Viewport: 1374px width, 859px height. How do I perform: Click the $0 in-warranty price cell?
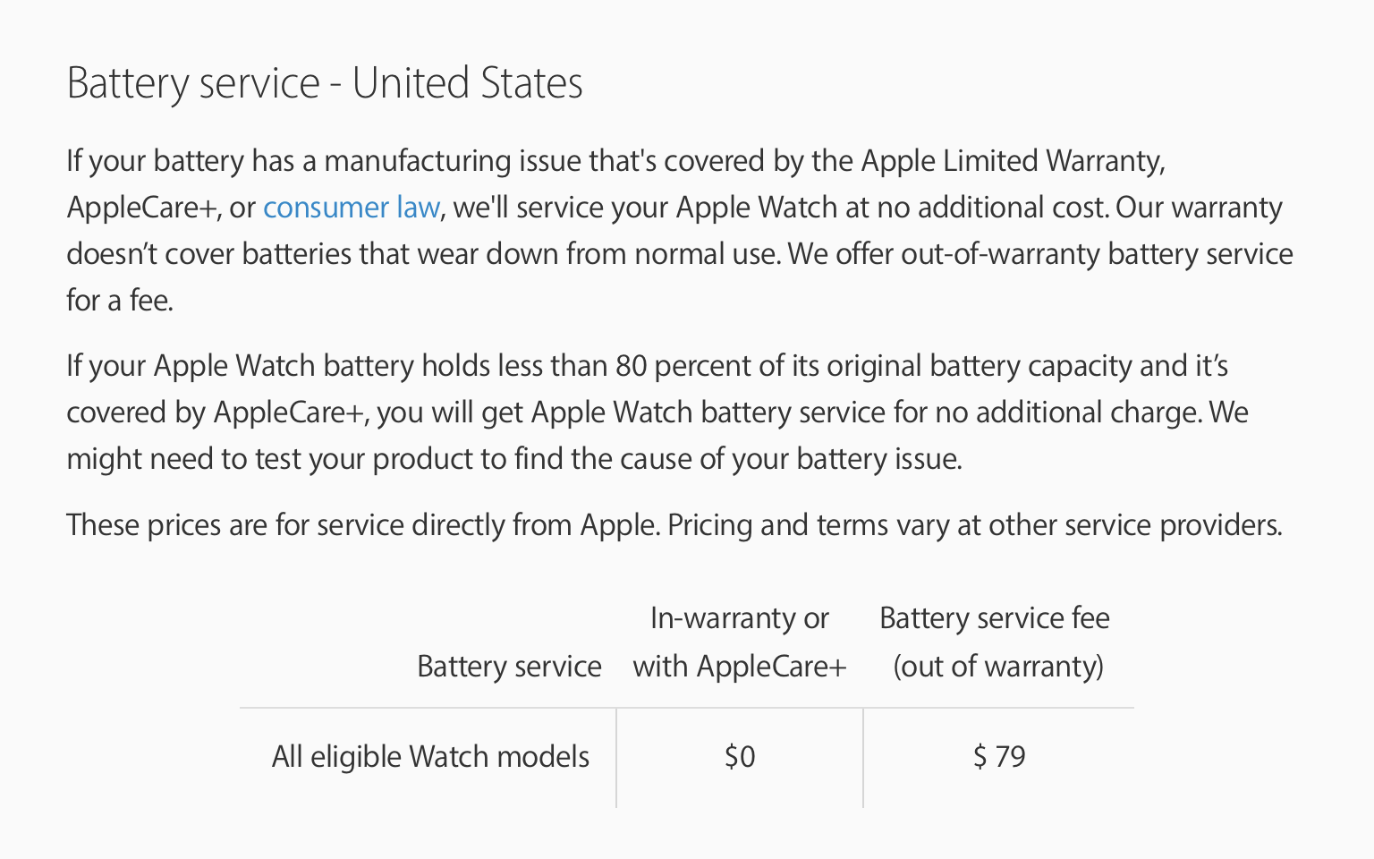740,757
